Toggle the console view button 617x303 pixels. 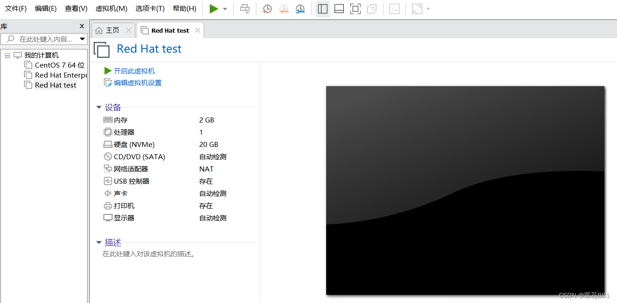tap(394, 9)
